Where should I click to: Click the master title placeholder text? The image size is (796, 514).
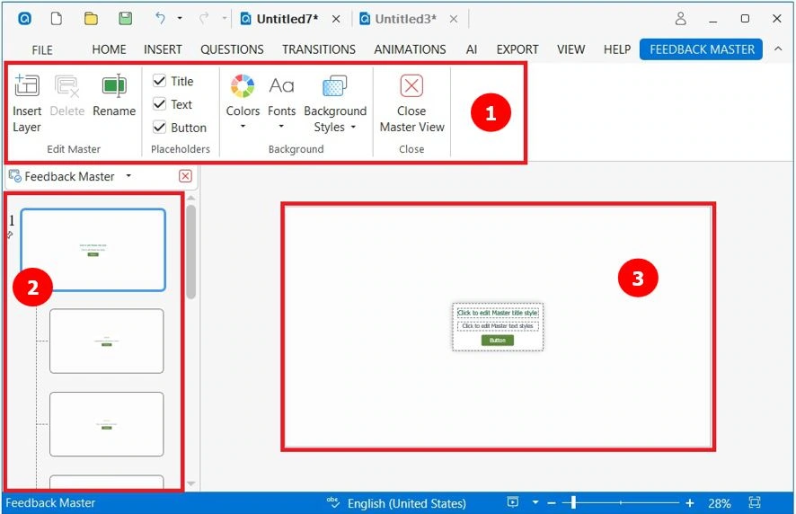pos(498,313)
